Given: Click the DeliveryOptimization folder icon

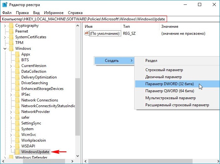Looking at the screenshot, I should (17, 77).
